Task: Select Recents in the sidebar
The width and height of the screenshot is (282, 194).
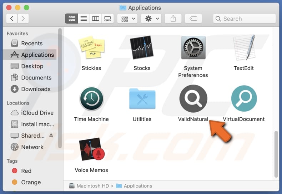Action: (30, 43)
